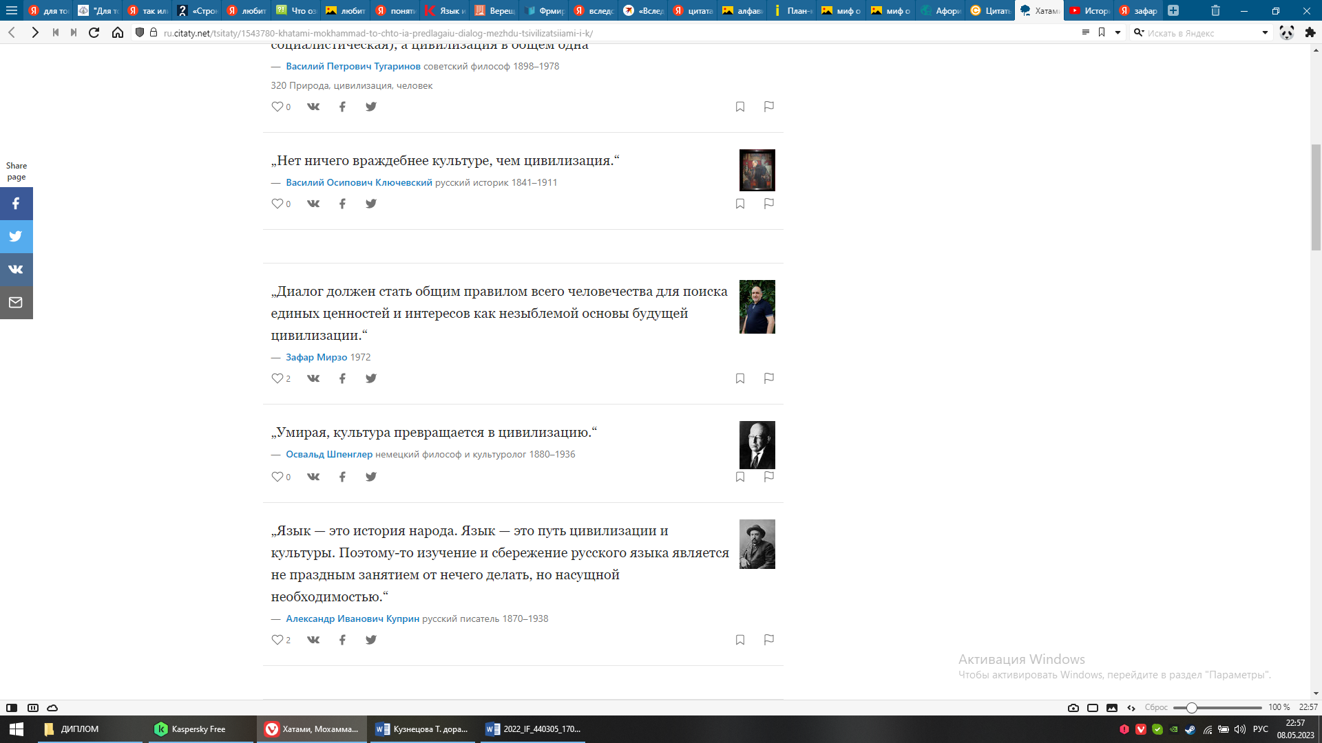Screen dimensions: 1322x743
Task: Share the page by email in the sidebar
Action: click(16, 303)
